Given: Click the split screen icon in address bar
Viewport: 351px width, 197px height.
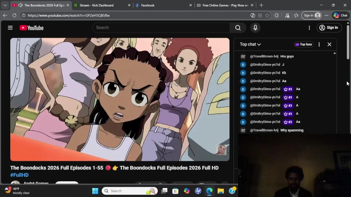Looking at the screenshot, I should pyautogui.click(x=260, y=15).
